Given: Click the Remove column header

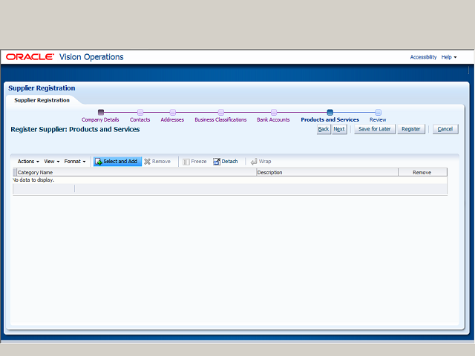Looking at the screenshot, I should click(422, 173).
